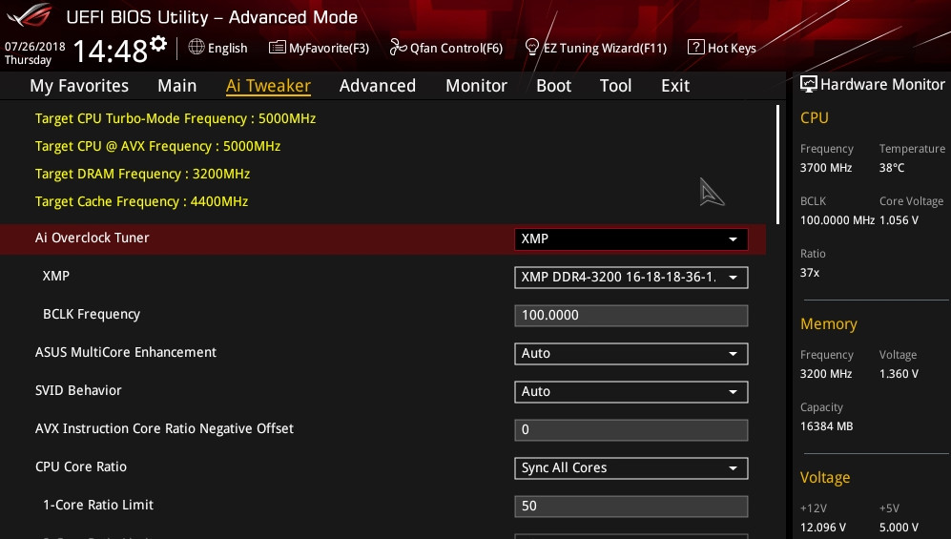The width and height of the screenshot is (951, 539).
Task: Open the SVID Behavior dropdown
Action: [x=631, y=392]
